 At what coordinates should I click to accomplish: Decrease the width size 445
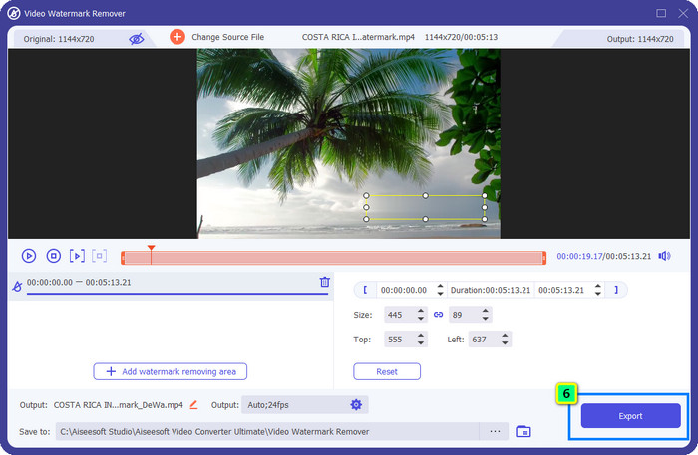[x=421, y=319]
